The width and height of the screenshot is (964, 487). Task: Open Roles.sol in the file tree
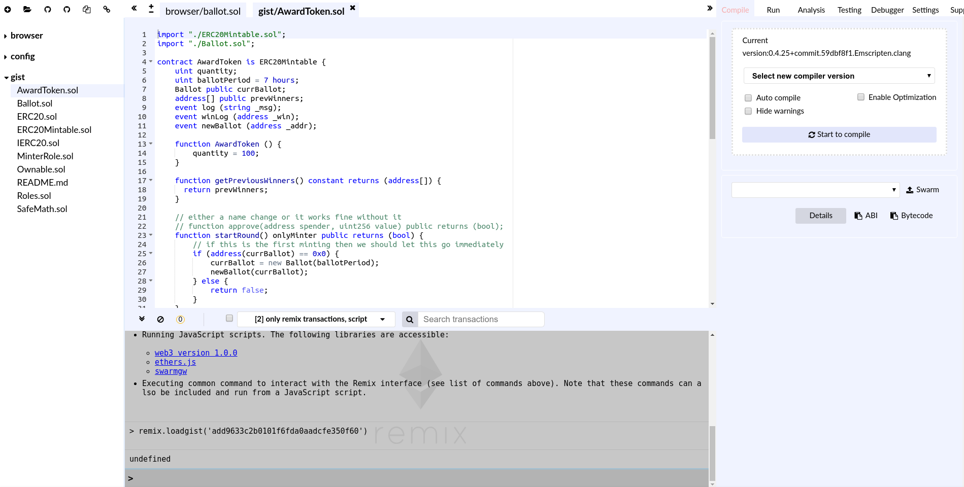34,196
